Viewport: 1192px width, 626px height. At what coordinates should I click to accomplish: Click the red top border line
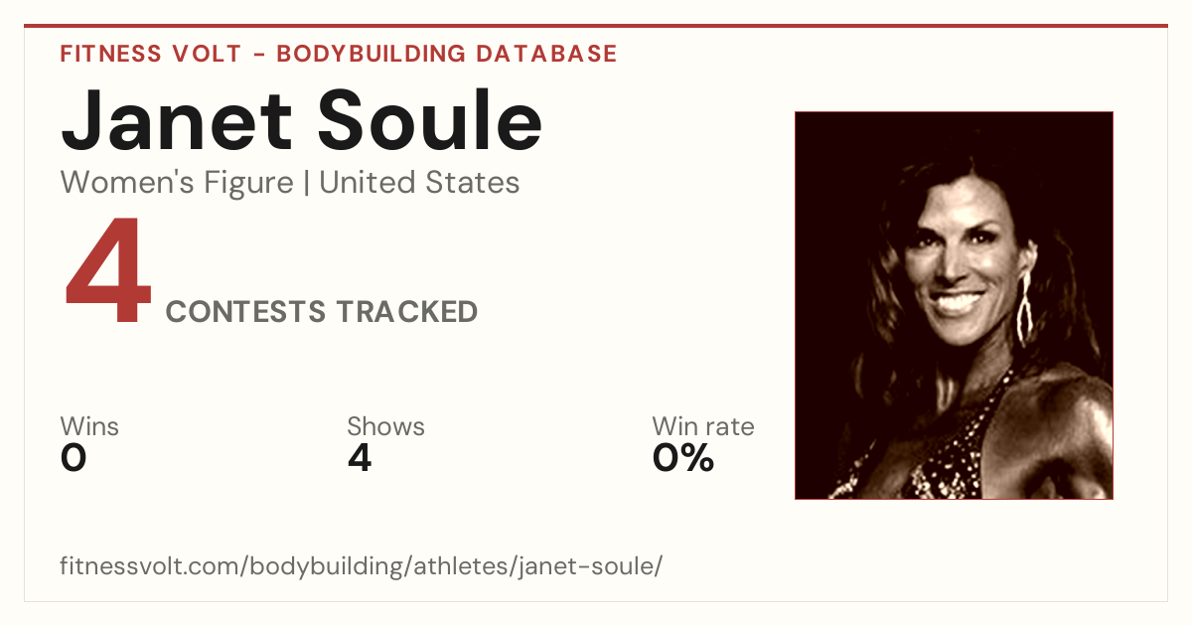(x=596, y=26)
